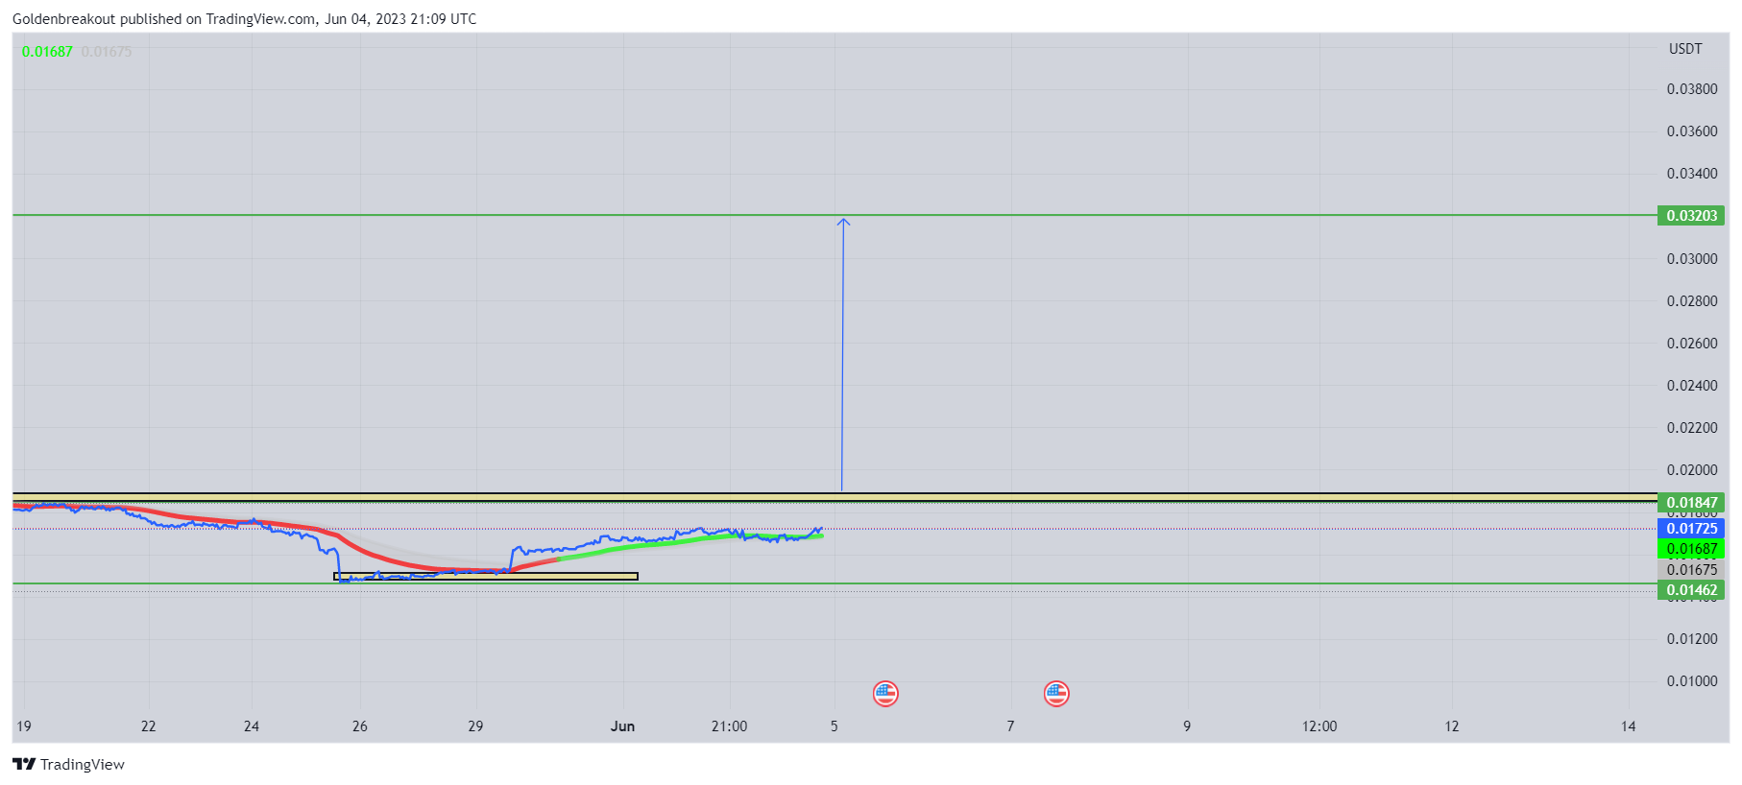Click date 26 on the time axis
Viewport: 1742px width, 785px height.
pos(360,726)
